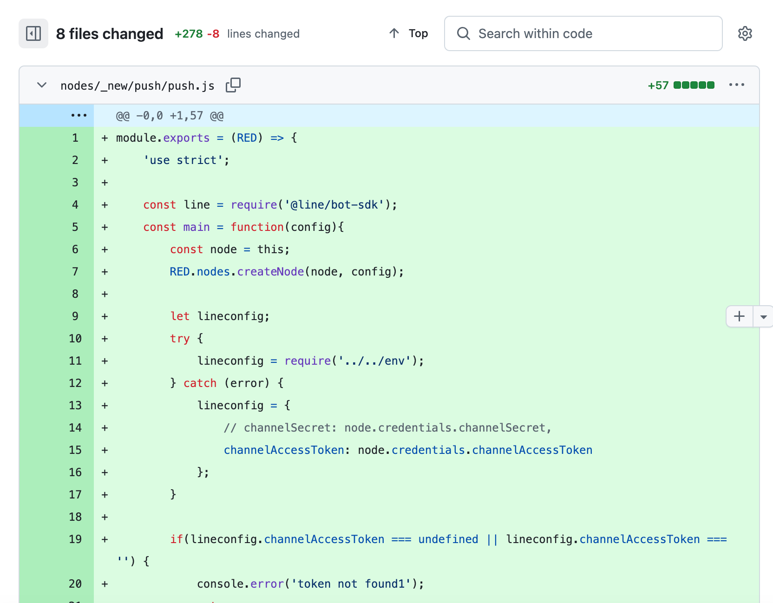Screen dimensions: 773x603
Task: Click the 'try {' statement on line 10
Action: point(186,339)
